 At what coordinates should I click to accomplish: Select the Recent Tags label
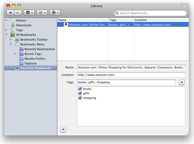(x=33, y=54)
